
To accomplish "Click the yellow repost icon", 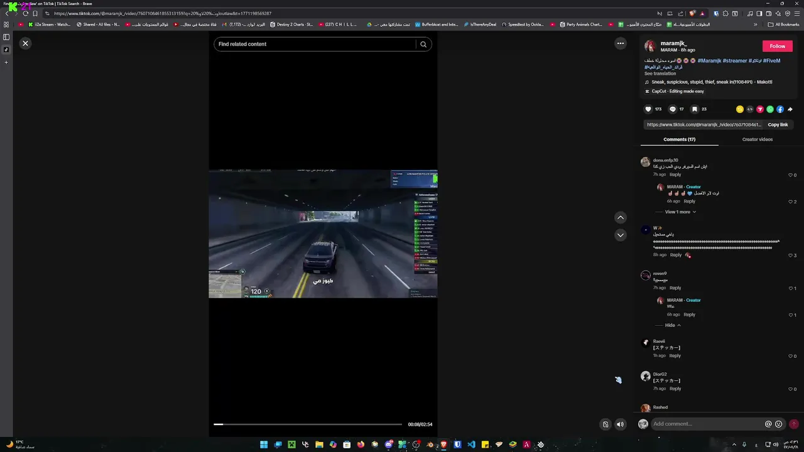I will coord(740,109).
